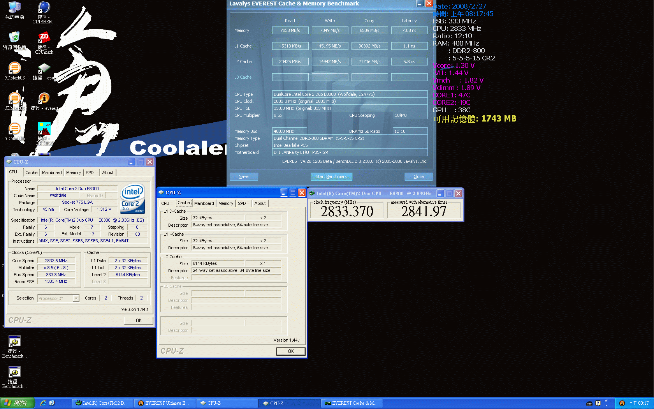Click the EVEREST tray icon near clock

[622, 403]
